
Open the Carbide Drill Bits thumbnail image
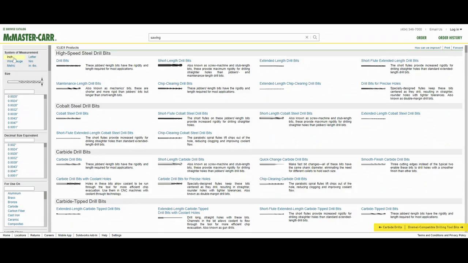click(68, 164)
